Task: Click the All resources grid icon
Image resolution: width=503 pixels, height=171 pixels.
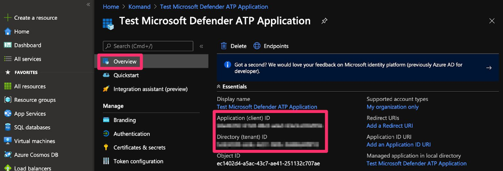Action: pyautogui.click(x=8, y=86)
